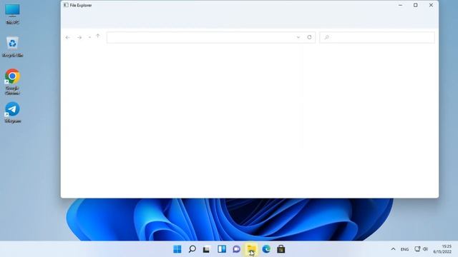458x257 pixels.
Task: Close the File Explorer window
Action: (431, 5)
